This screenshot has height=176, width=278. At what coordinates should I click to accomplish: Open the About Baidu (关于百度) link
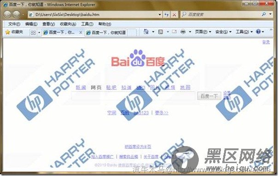click(151, 157)
